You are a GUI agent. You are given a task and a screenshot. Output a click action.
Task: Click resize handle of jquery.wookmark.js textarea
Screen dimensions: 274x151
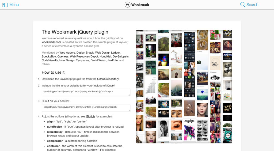pos(129,95)
